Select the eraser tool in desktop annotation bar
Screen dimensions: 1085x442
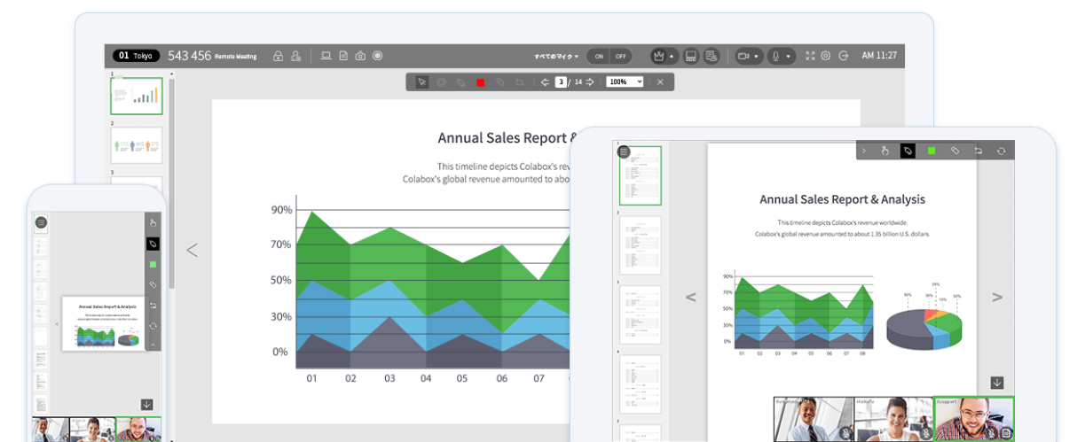point(500,82)
